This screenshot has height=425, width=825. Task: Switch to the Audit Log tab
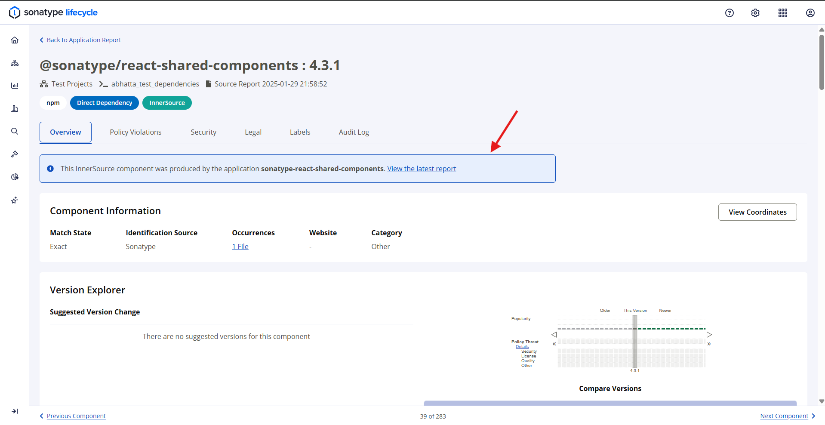click(x=354, y=132)
